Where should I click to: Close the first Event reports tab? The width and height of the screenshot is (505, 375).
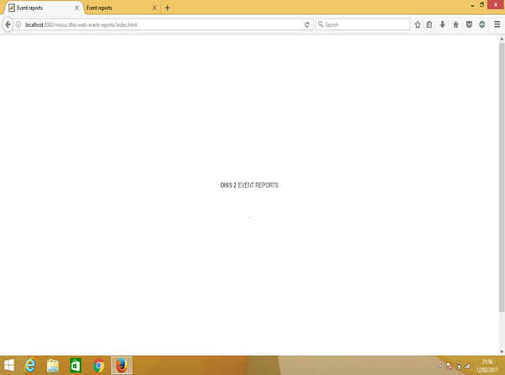coord(76,8)
